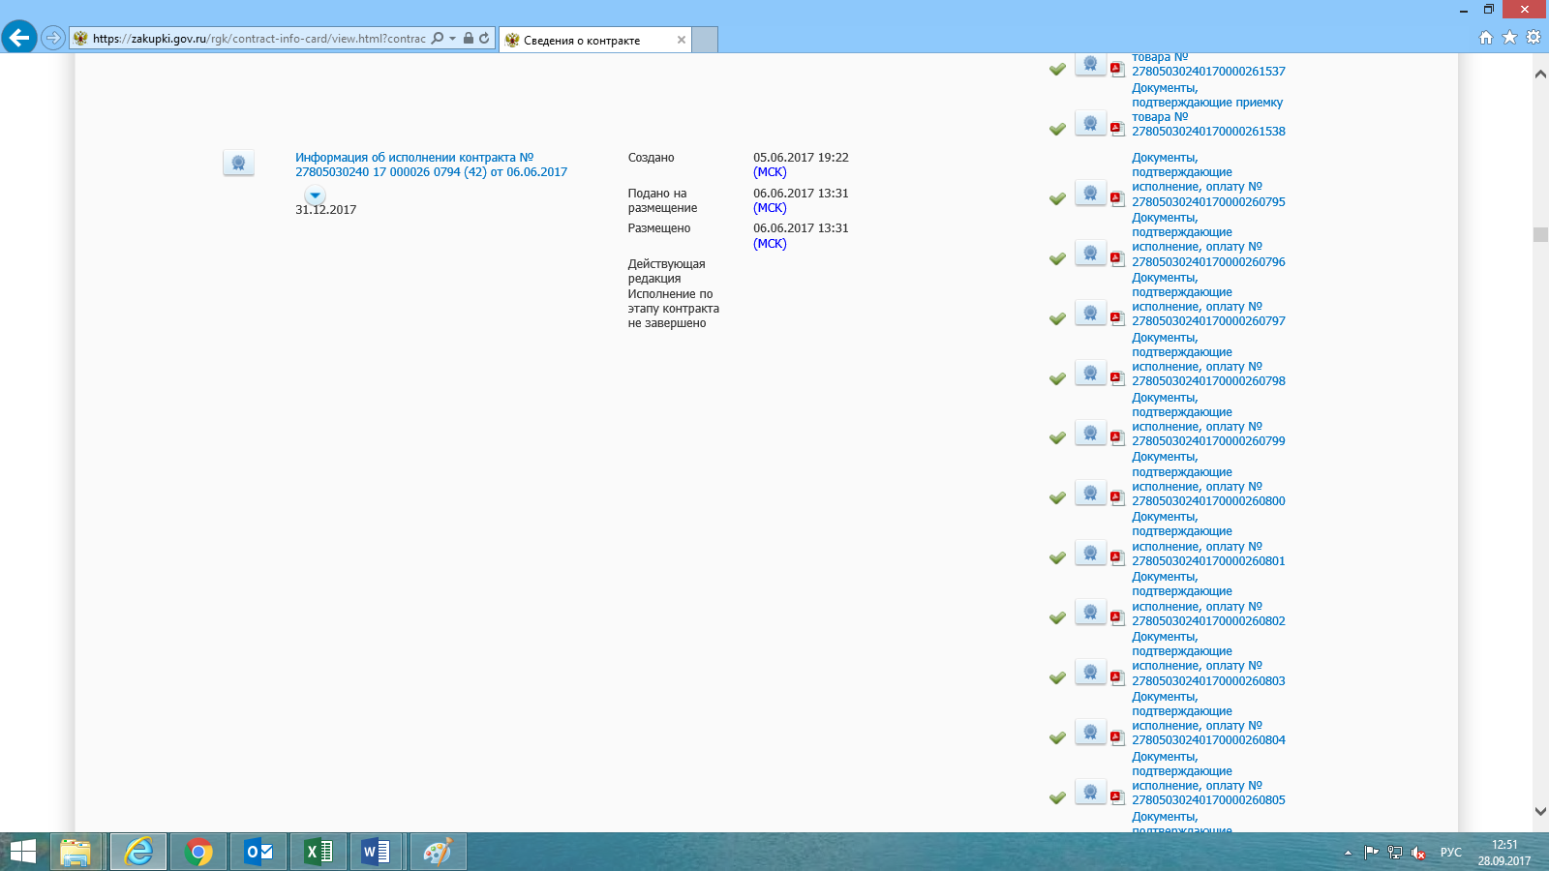The image size is (1549, 871).
Task: Click the page scrollbar up arrow
Action: pyautogui.click(x=1540, y=74)
